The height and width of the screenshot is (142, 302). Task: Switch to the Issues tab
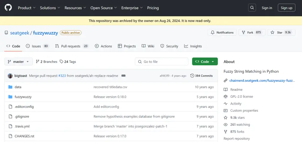click(37, 46)
